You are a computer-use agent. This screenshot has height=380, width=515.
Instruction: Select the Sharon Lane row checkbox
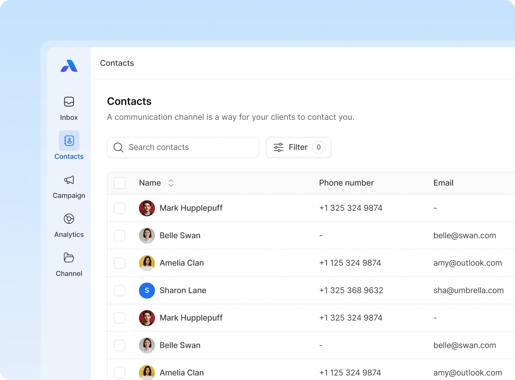click(119, 290)
